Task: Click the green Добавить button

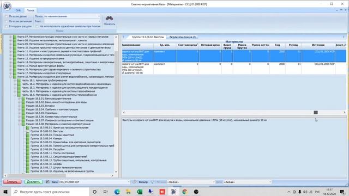Action: (x=33, y=182)
